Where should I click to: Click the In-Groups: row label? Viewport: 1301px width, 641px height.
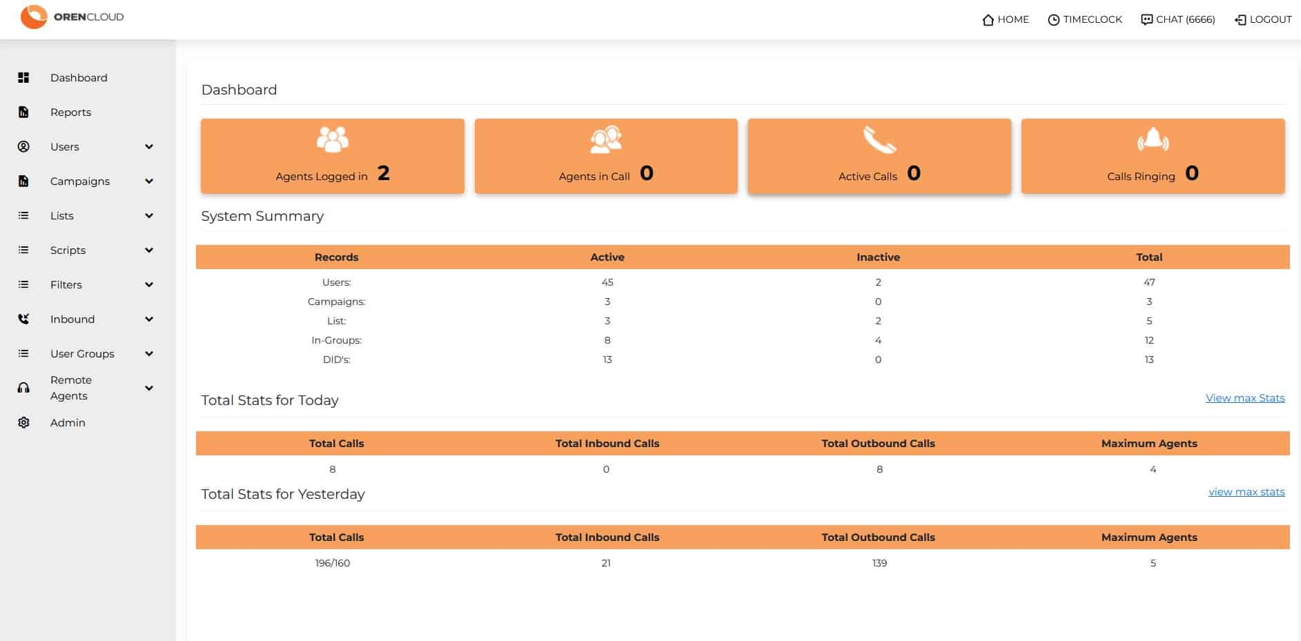337,340
